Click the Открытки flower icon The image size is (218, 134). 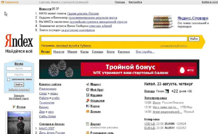88,101
